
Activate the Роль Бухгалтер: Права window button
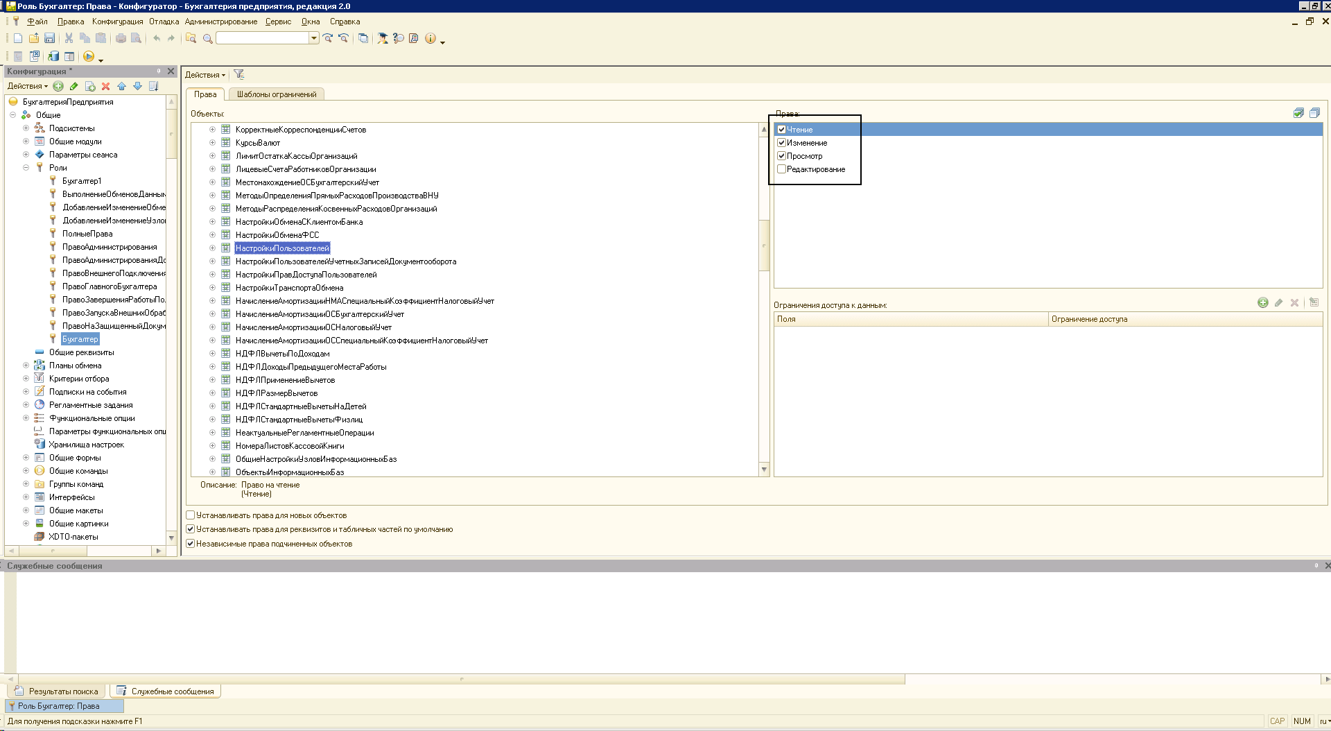(64, 706)
